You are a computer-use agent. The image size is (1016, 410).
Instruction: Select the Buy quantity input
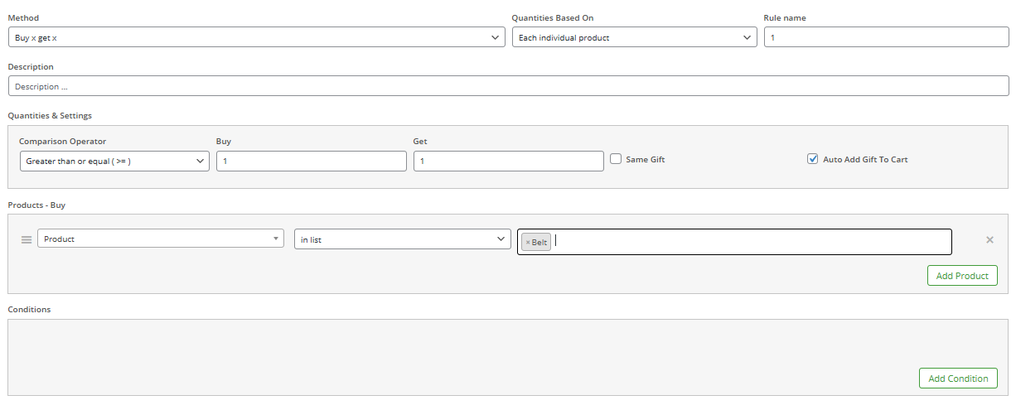tap(312, 162)
